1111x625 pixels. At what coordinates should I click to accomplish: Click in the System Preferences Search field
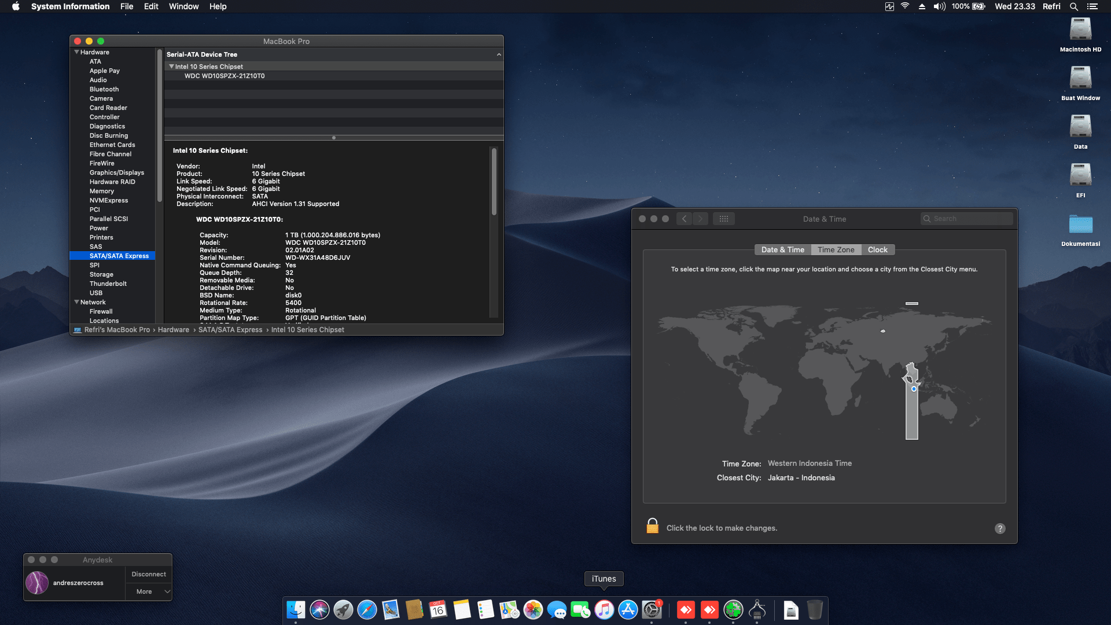click(966, 219)
